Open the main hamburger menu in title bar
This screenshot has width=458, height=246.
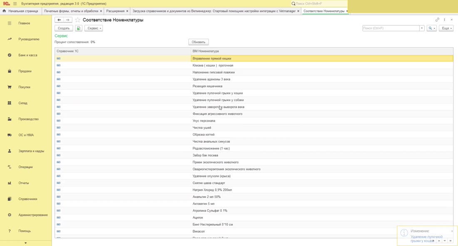15,3
